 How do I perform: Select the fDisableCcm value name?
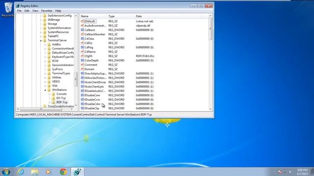click(x=92, y=100)
